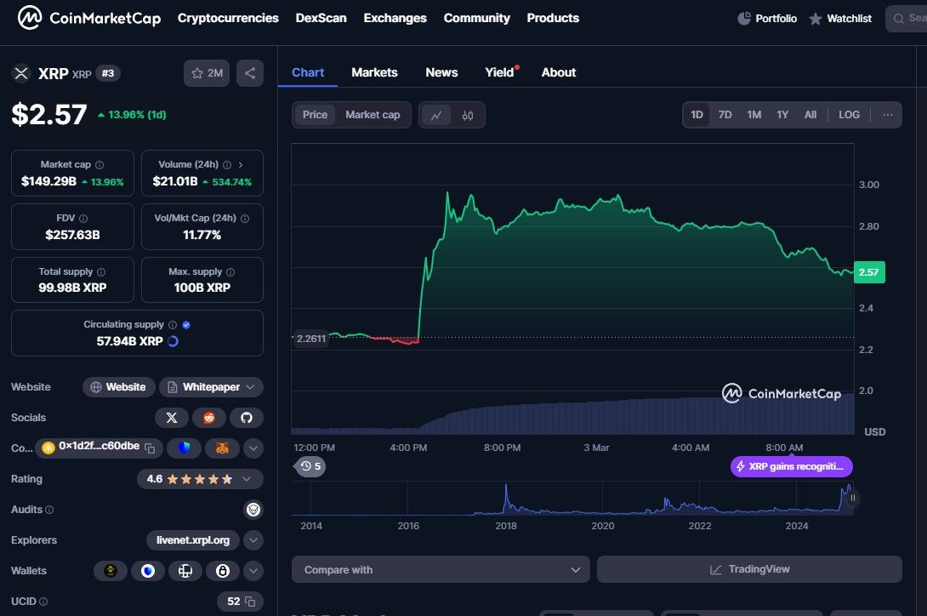Open the TradingView chart button

pos(749,569)
